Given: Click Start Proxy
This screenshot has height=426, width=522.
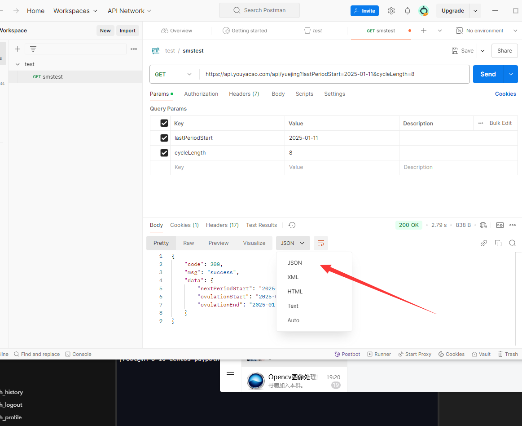Looking at the screenshot, I should click(x=414, y=354).
